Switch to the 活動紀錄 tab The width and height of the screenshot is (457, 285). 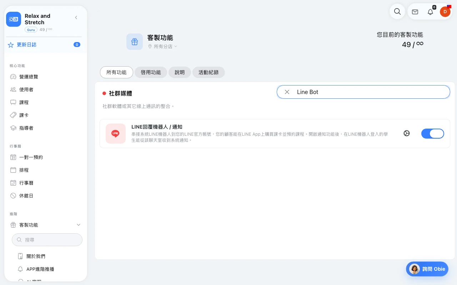click(x=209, y=72)
